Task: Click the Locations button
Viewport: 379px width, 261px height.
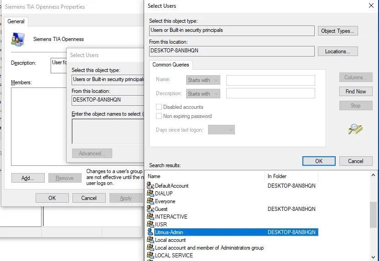Action: pos(337,51)
